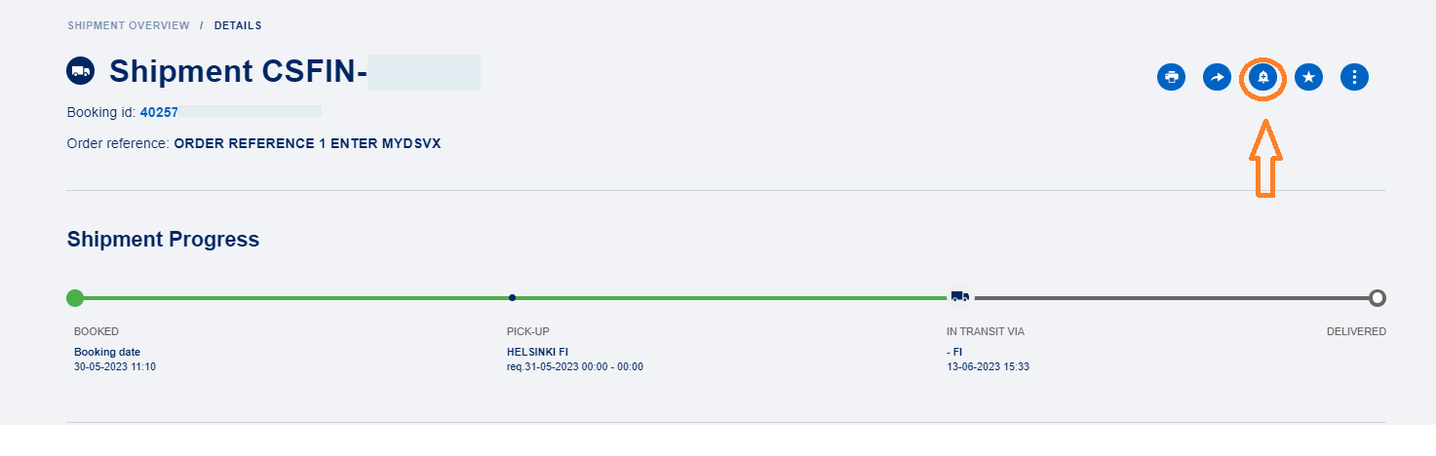The width and height of the screenshot is (1436, 456).
Task: Click the order reference text value
Action: (307, 143)
